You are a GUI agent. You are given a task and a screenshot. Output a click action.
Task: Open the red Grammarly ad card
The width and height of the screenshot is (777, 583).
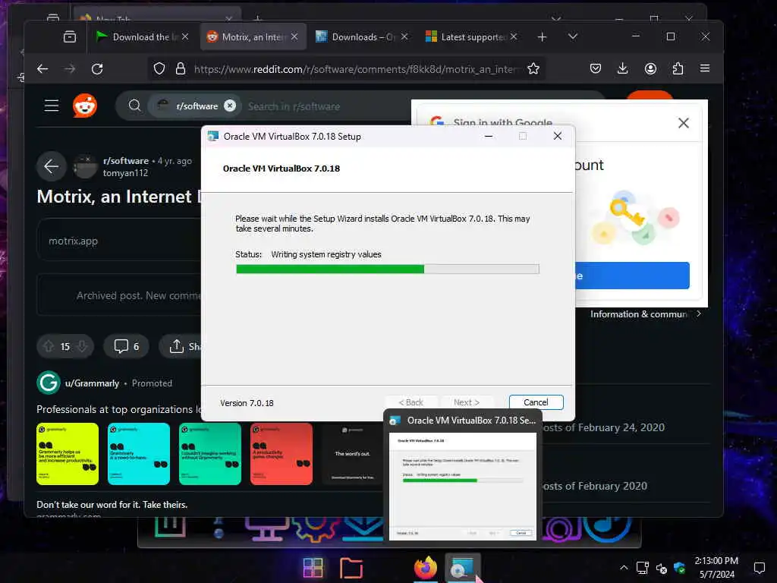coord(282,454)
